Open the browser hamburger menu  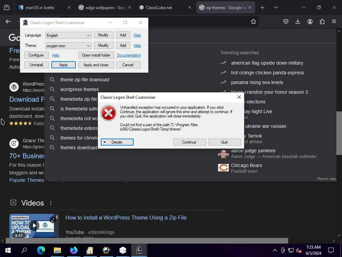[334, 21]
